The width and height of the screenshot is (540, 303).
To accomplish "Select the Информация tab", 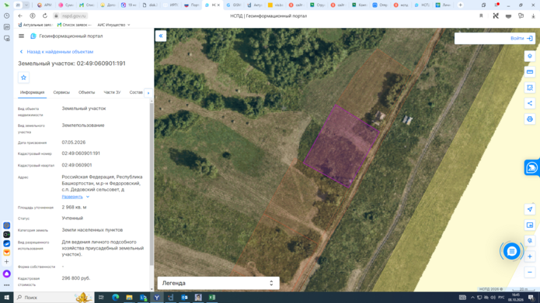I will coord(32,92).
